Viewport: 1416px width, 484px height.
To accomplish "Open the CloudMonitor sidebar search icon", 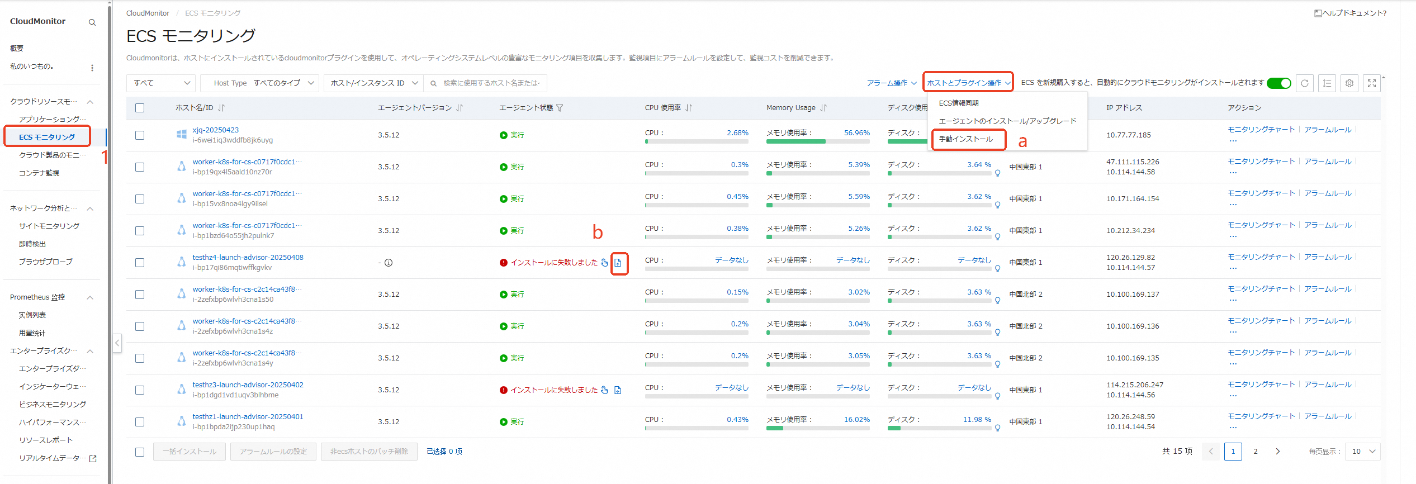I will tap(92, 22).
